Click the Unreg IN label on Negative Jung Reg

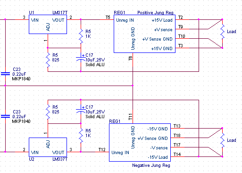click(120, 153)
